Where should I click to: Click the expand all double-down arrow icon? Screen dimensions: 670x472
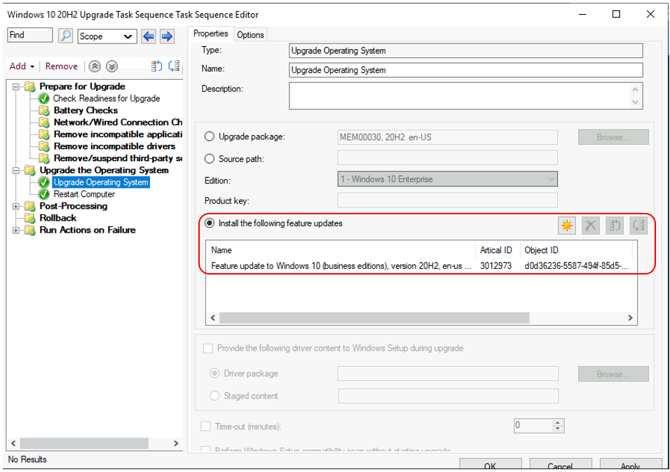111,67
